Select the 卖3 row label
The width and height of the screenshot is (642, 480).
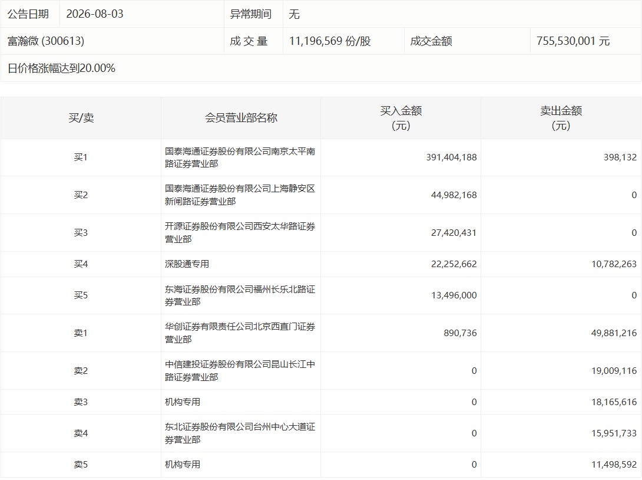coord(81,402)
